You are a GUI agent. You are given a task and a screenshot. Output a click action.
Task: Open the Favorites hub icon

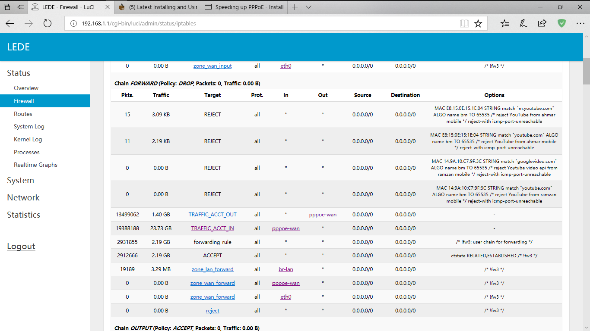tap(504, 23)
